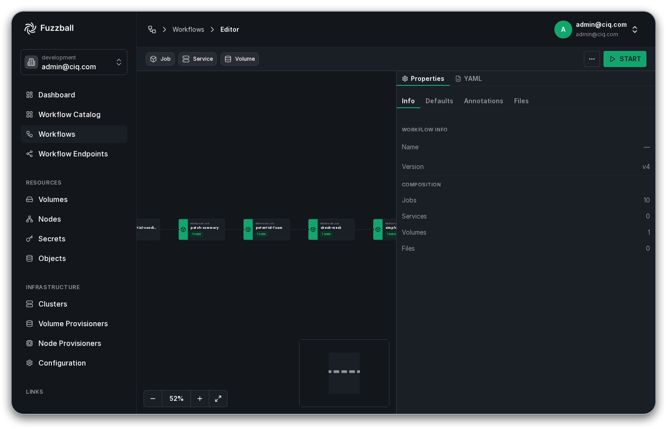Viewport: 667px width, 429px height.
Task: Go to Workflow Catalog
Action: pos(74,114)
